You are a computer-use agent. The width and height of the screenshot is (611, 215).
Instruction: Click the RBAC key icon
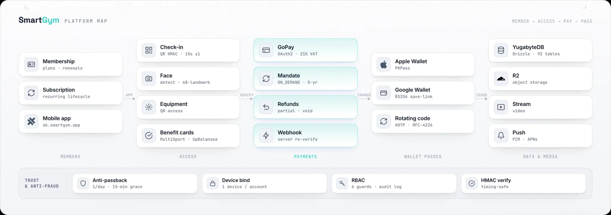[x=342, y=184]
